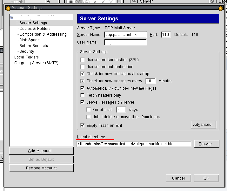Open Composition & Addressing settings
The height and width of the screenshot is (191, 227).
click(43, 34)
